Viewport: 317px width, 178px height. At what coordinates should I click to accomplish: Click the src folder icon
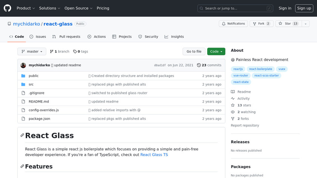(23, 84)
